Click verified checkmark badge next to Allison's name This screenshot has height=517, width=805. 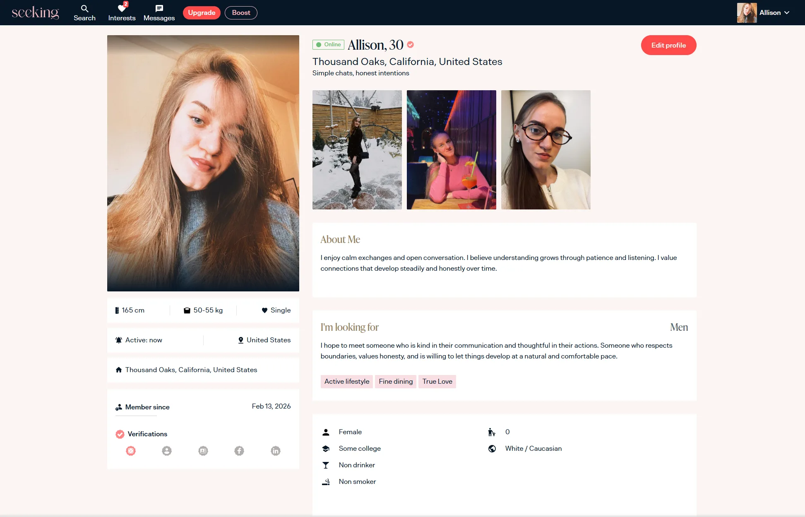tap(411, 45)
